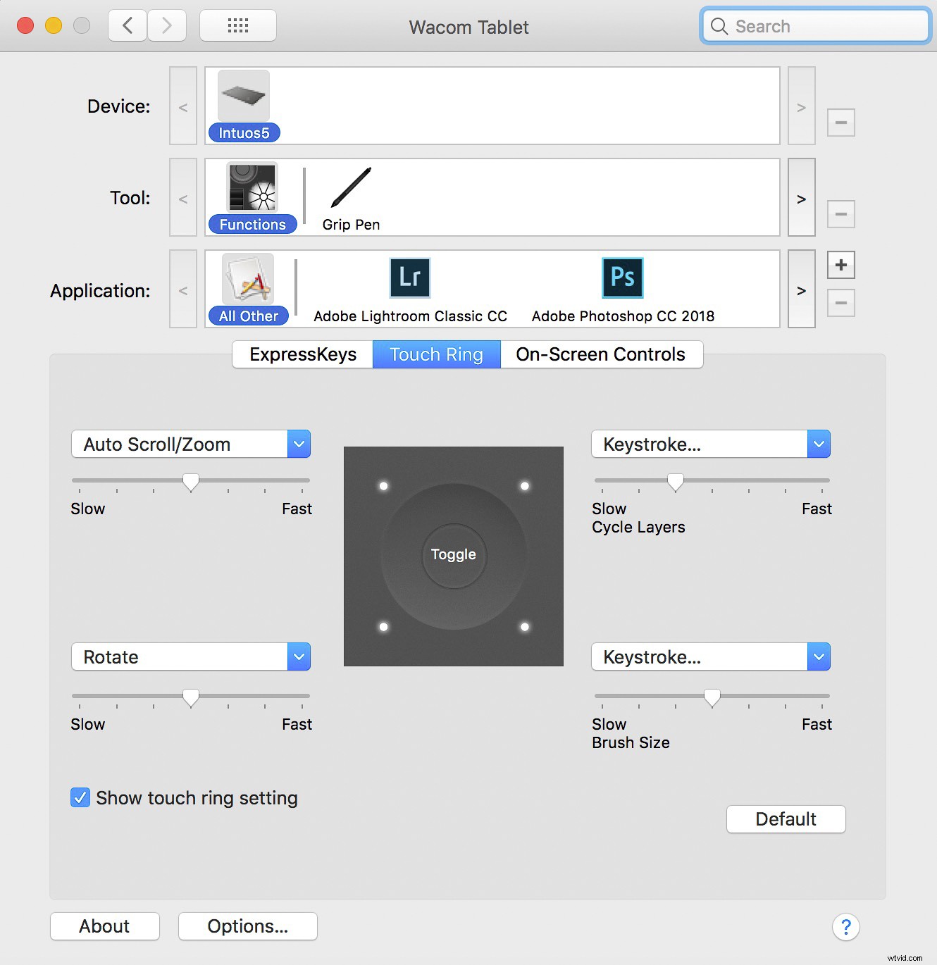Click inside the Search field

tap(814, 26)
